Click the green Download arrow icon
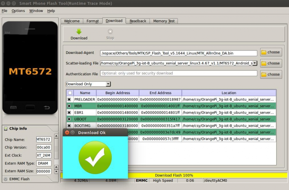Image resolution: width=289 pixels, height=190 pixels. coord(79,32)
